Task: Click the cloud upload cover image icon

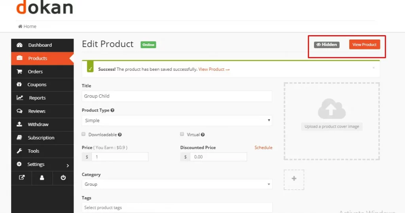Action: pyautogui.click(x=332, y=109)
